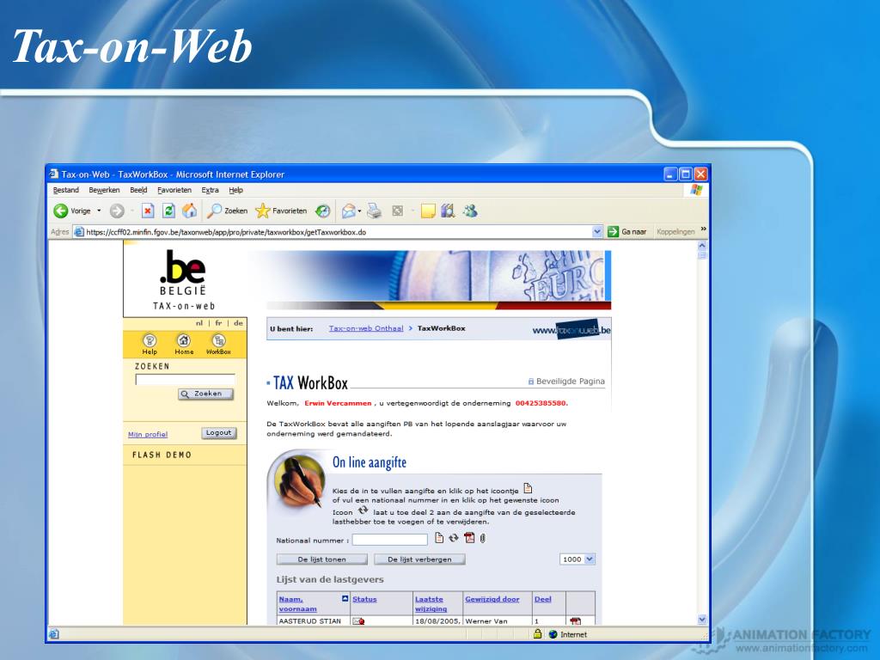Image resolution: width=880 pixels, height=660 pixels.
Task: Open the Extra menu
Action: point(210,190)
